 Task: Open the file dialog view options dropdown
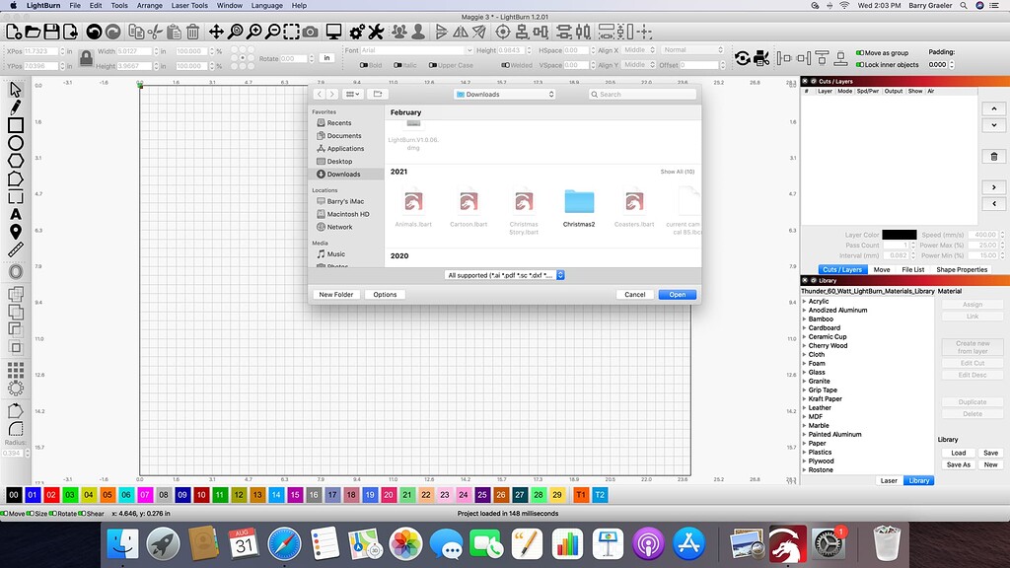coord(352,94)
